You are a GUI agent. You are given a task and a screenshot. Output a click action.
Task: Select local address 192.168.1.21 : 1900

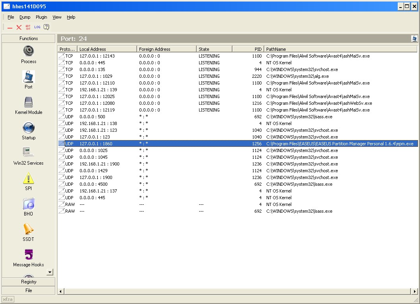pyautogui.click(x=99, y=164)
